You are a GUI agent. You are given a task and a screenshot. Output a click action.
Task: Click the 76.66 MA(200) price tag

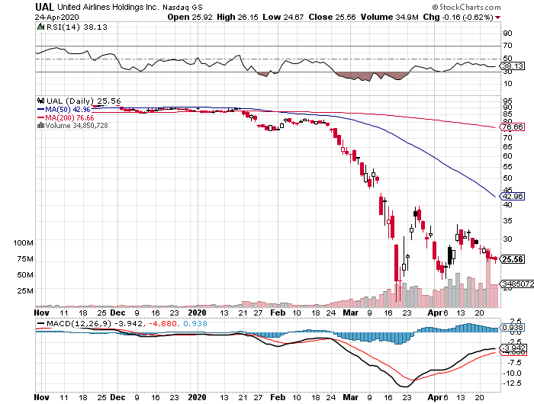coord(512,127)
